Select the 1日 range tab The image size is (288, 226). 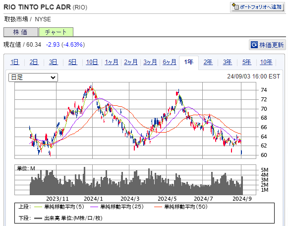click(x=15, y=62)
